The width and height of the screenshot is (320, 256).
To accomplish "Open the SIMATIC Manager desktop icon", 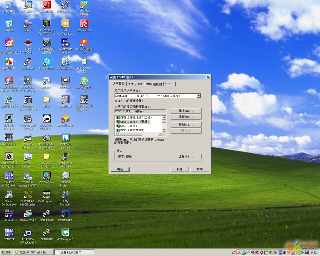I will tap(9, 122).
